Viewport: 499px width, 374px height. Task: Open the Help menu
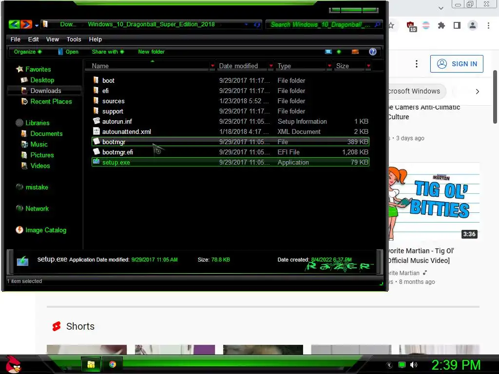tap(95, 39)
